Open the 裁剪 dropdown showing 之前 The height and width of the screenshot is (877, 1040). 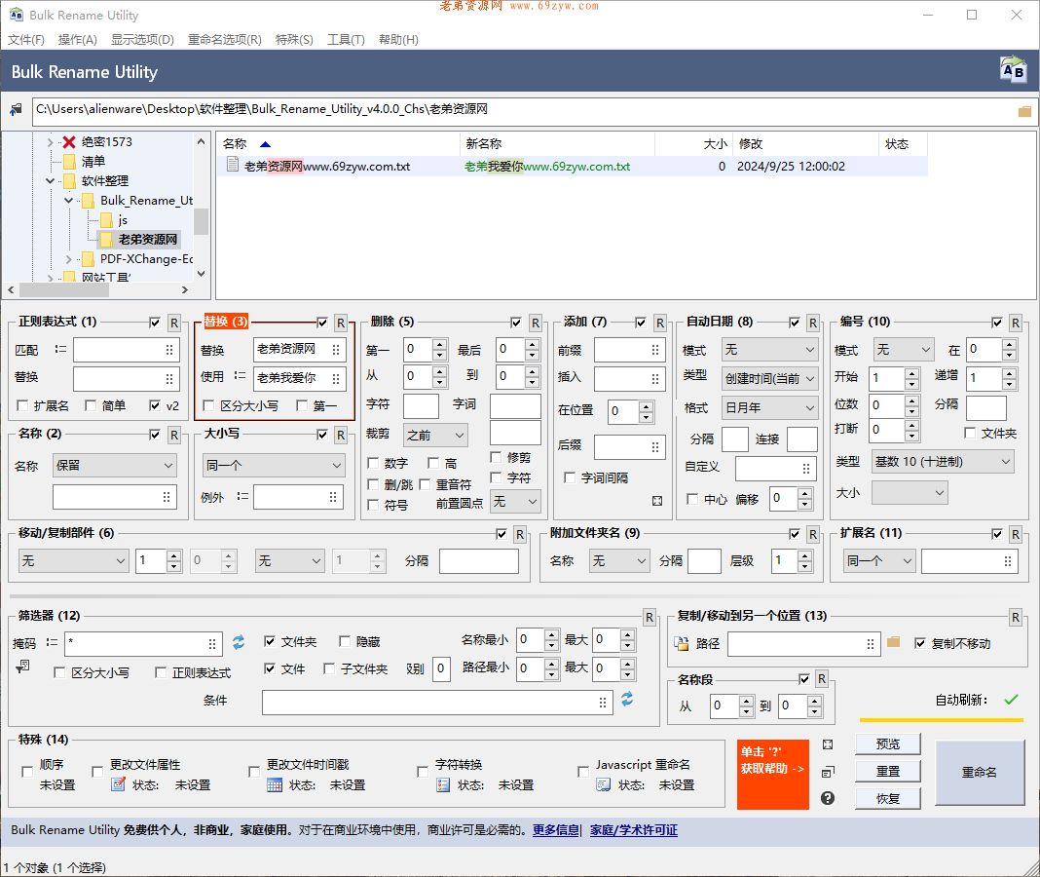[x=435, y=436]
